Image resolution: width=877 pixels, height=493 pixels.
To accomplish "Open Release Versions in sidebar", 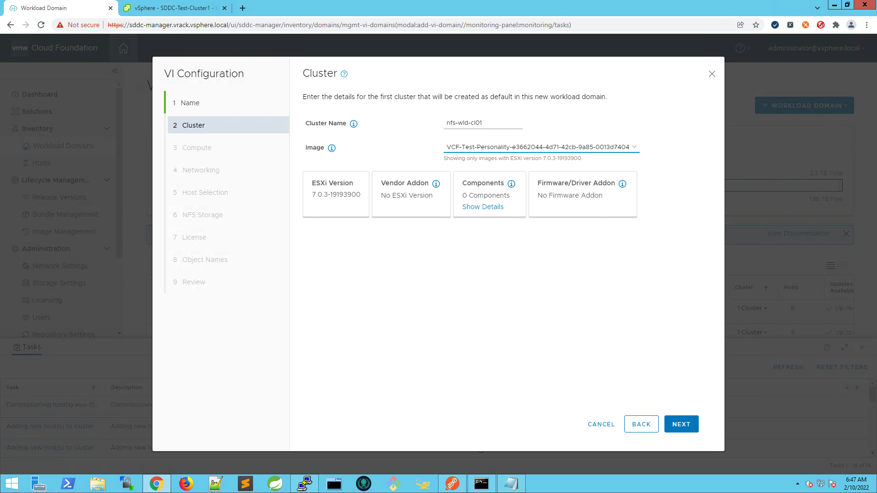I will [x=59, y=197].
